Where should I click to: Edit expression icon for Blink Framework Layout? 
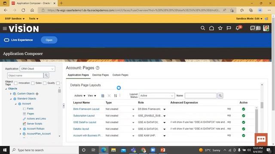coord(229,109)
